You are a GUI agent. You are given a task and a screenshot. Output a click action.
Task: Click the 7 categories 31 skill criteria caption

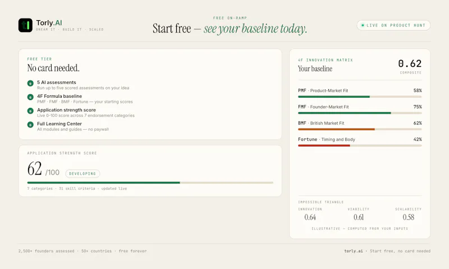click(77, 189)
